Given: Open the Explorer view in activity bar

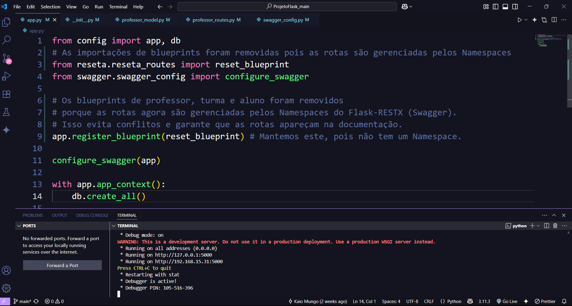Looking at the screenshot, I should coord(6,22).
